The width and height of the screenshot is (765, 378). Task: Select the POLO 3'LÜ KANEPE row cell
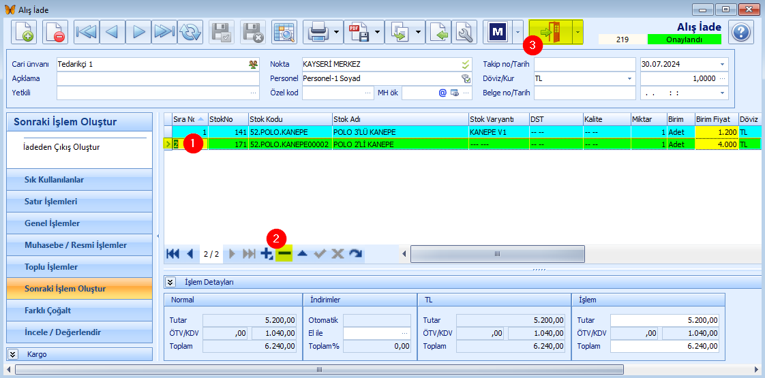click(x=400, y=132)
